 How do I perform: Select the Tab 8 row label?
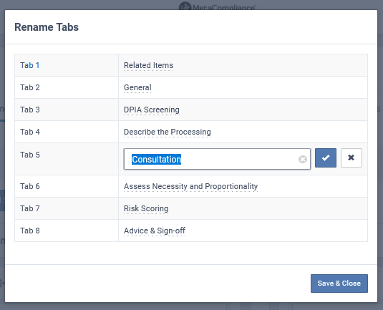[x=30, y=231]
